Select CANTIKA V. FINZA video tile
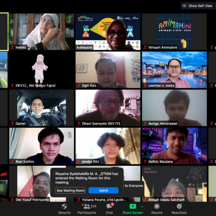216x216 pixels. point(175,70)
